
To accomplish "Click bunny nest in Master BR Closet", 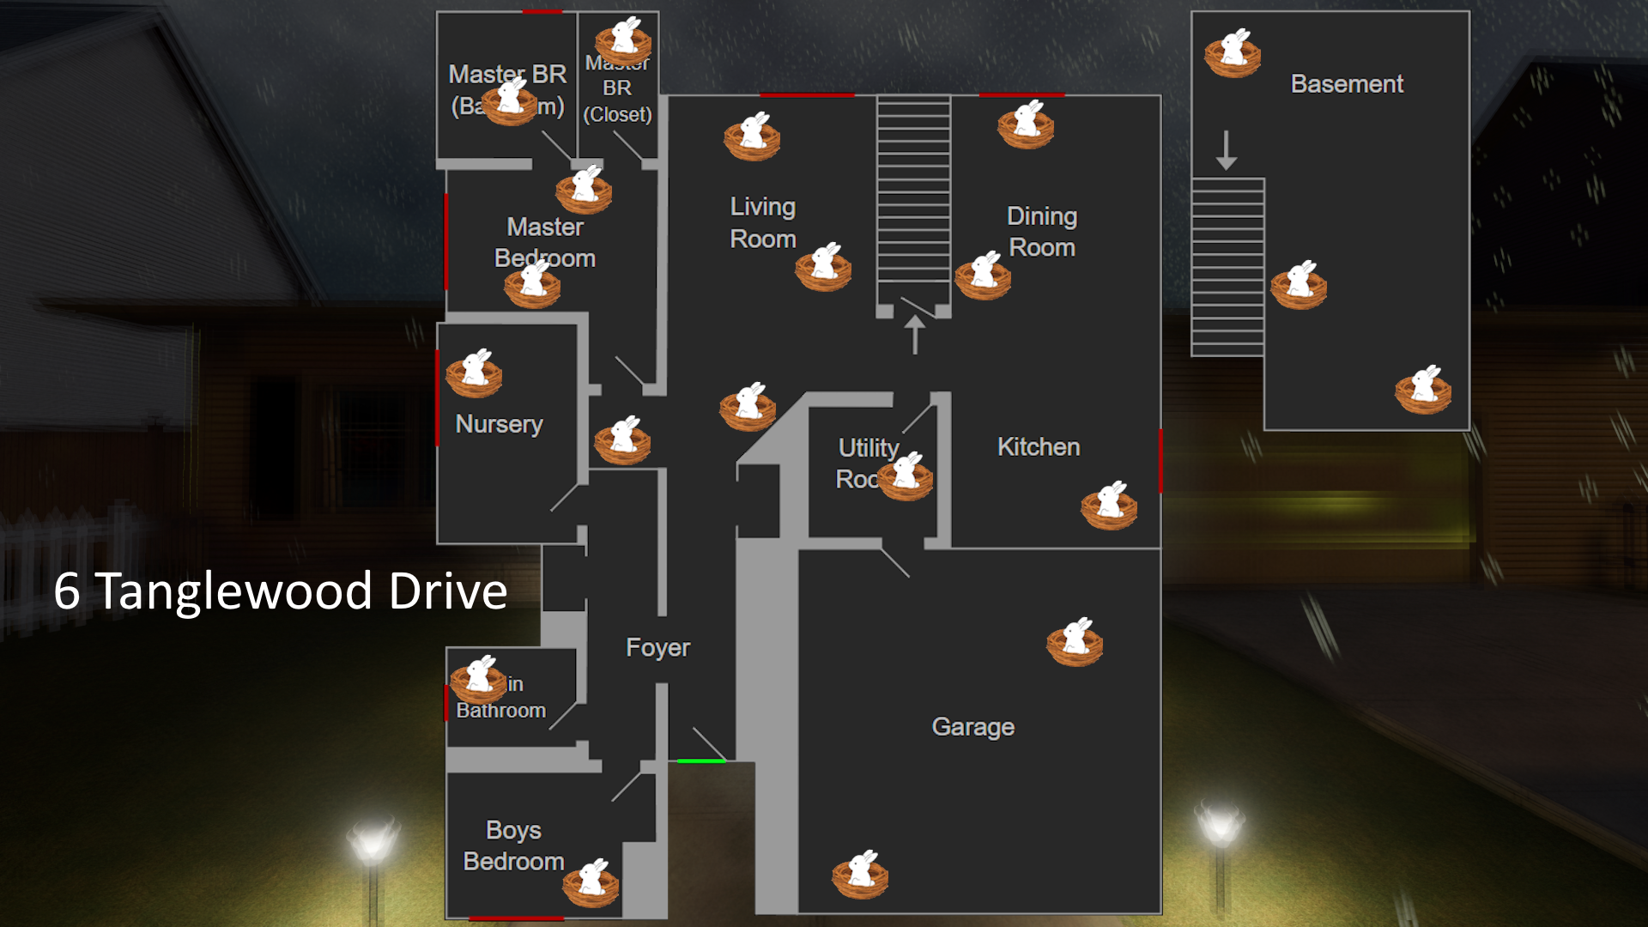I will click(x=624, y=40).
